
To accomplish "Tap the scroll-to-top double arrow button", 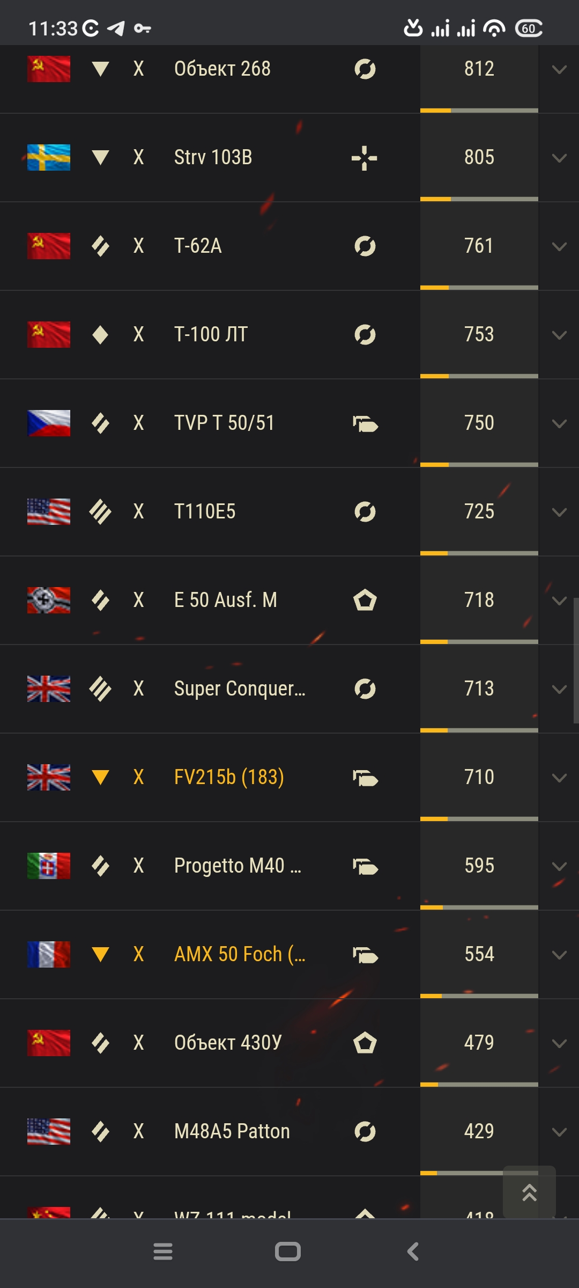I will click(529, 1192).
